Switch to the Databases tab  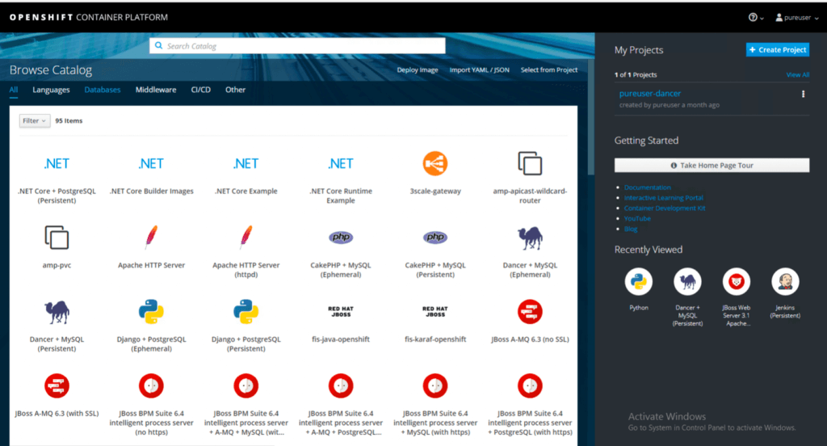coord(103,90)
